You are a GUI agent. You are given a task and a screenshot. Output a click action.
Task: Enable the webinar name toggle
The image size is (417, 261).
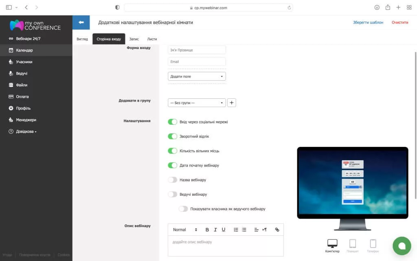tap(173, 180)
